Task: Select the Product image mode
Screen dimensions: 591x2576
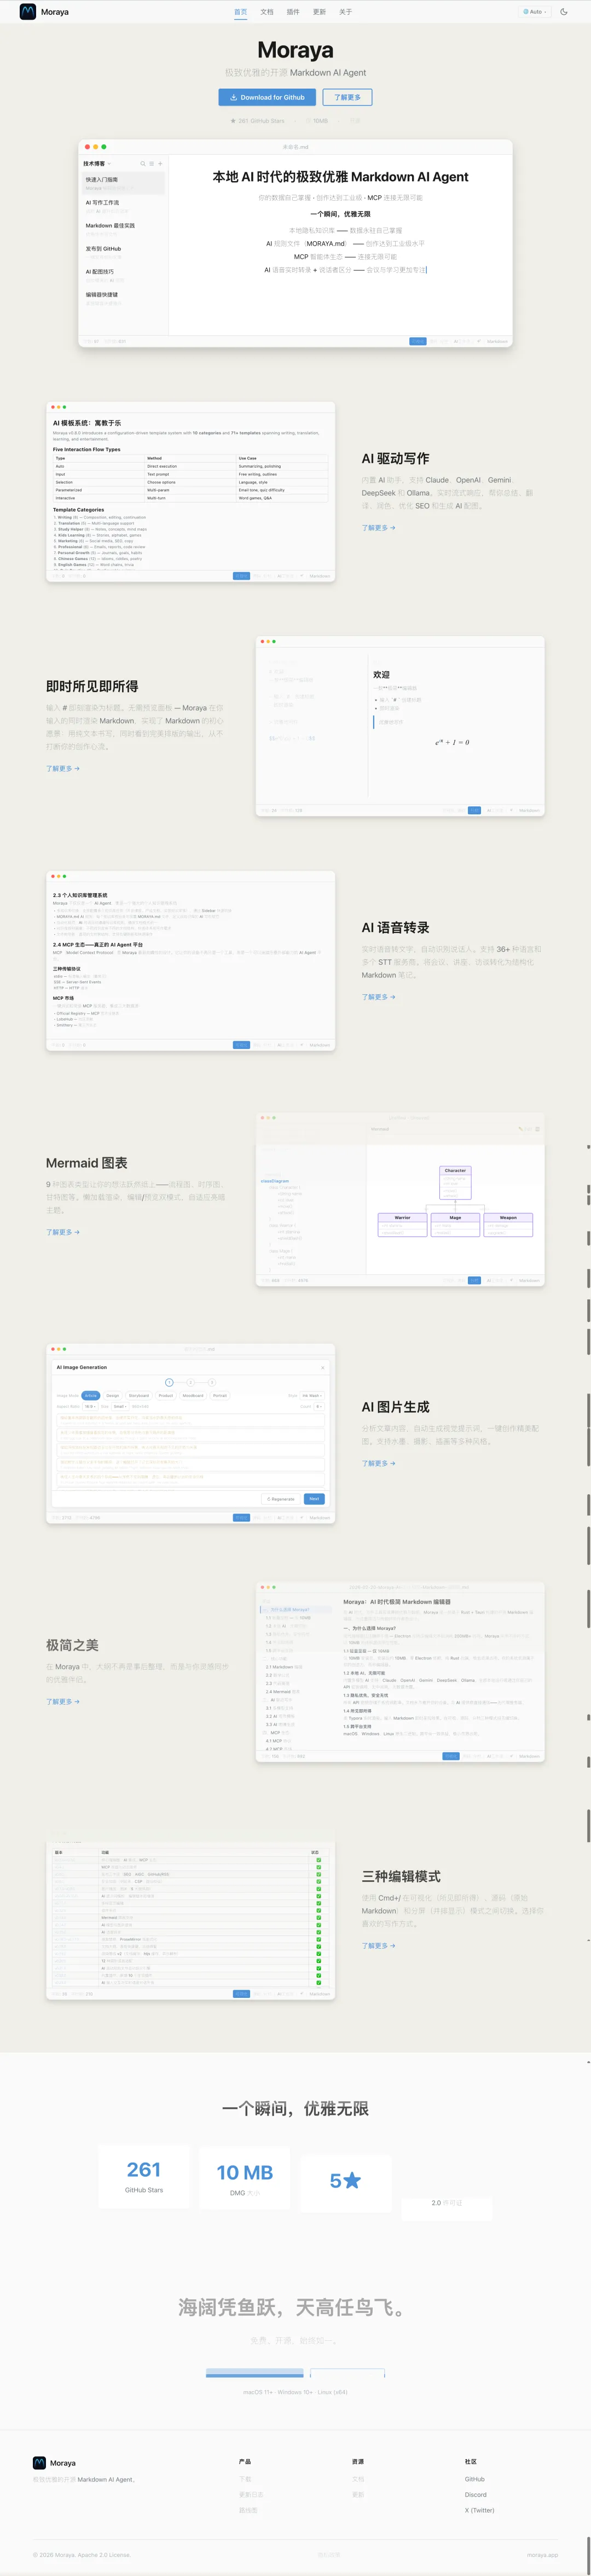Action: tap(166, 1395)
